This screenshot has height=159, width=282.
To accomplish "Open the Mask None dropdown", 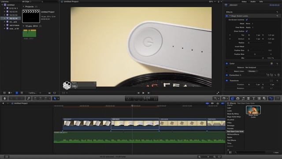I will tap(249, 23).
